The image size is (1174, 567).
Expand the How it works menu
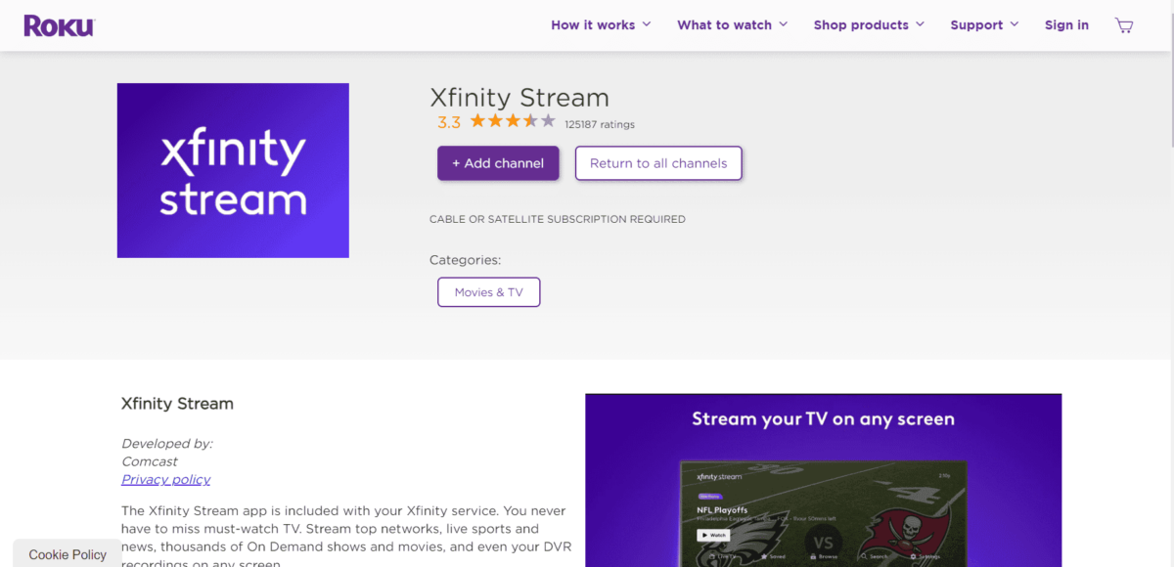point(601,25)
